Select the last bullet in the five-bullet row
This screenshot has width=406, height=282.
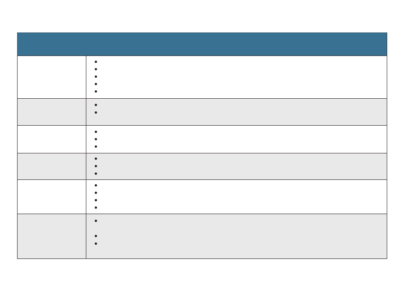pos(96,91)
